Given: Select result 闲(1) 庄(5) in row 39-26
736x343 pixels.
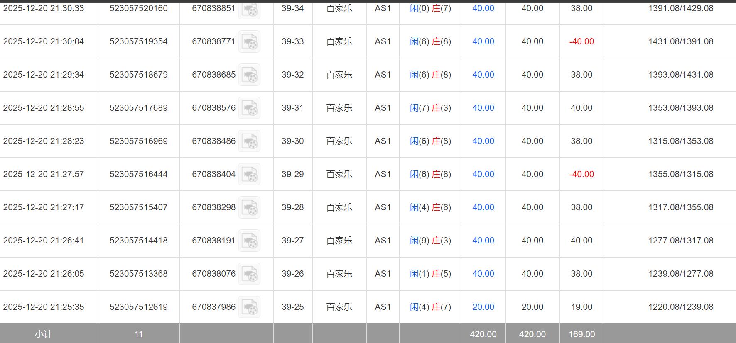Looking at the screenshot, I should coord(430,274).
